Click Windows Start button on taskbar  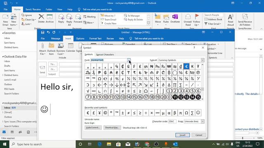[5, 144]
